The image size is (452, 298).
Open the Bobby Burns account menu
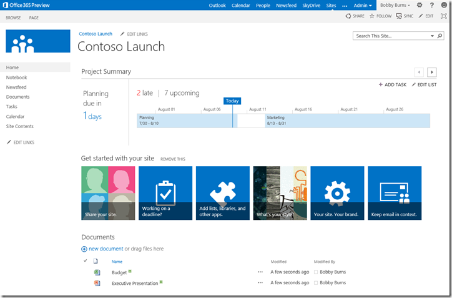tap(395, 5)
